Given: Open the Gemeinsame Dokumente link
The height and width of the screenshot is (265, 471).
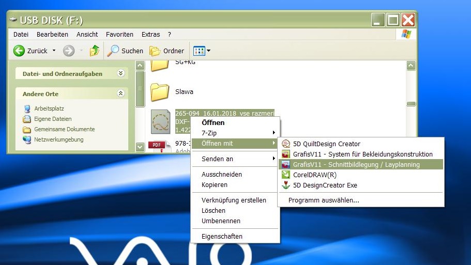Looking at the screenshot, I should click(x=64, y=129).
